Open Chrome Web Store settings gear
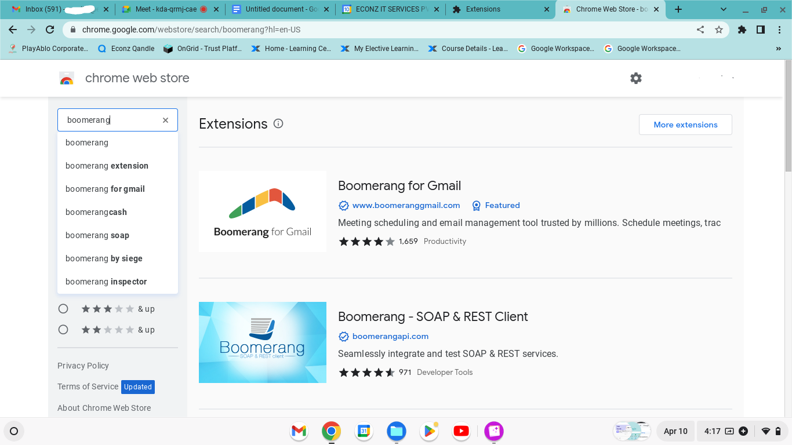Viewport: 792px width, 445px height. tap(636, 78)
